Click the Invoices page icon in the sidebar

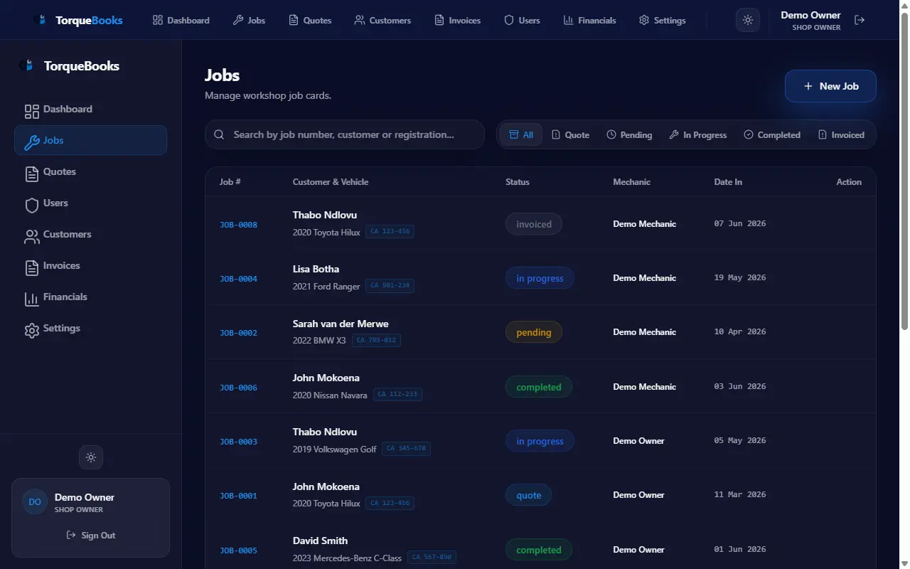(x=32, y=267)
